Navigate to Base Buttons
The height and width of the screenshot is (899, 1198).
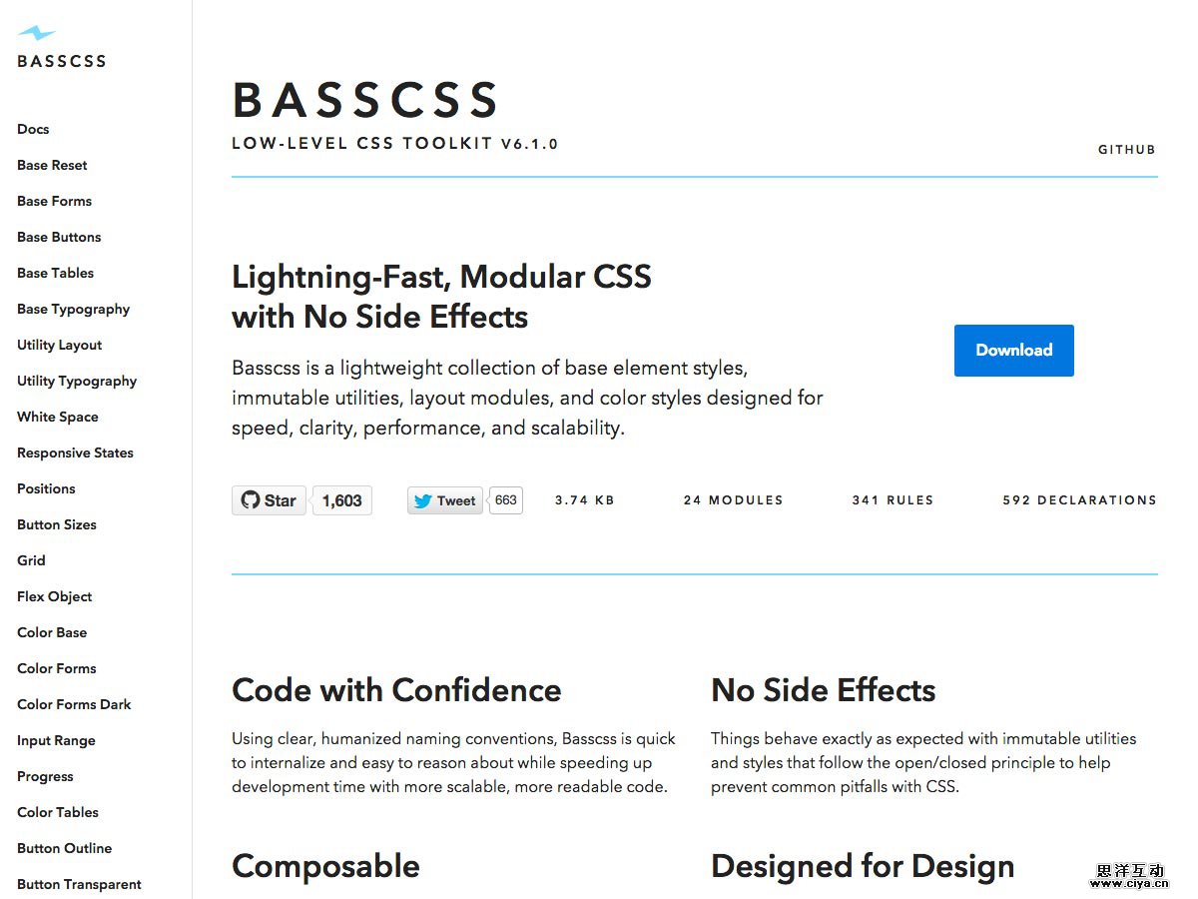click(x=59, y=237)
